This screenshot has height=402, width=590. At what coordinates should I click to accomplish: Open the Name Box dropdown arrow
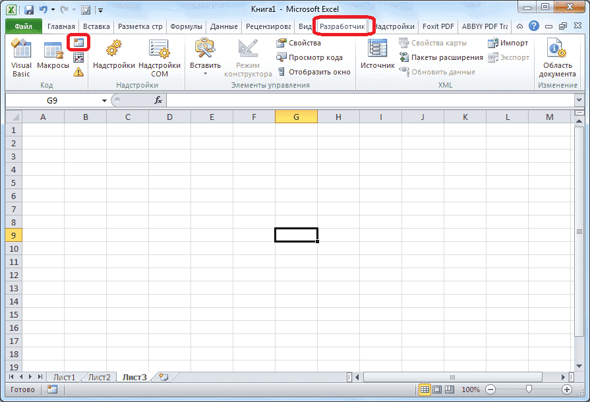point(103,100)
